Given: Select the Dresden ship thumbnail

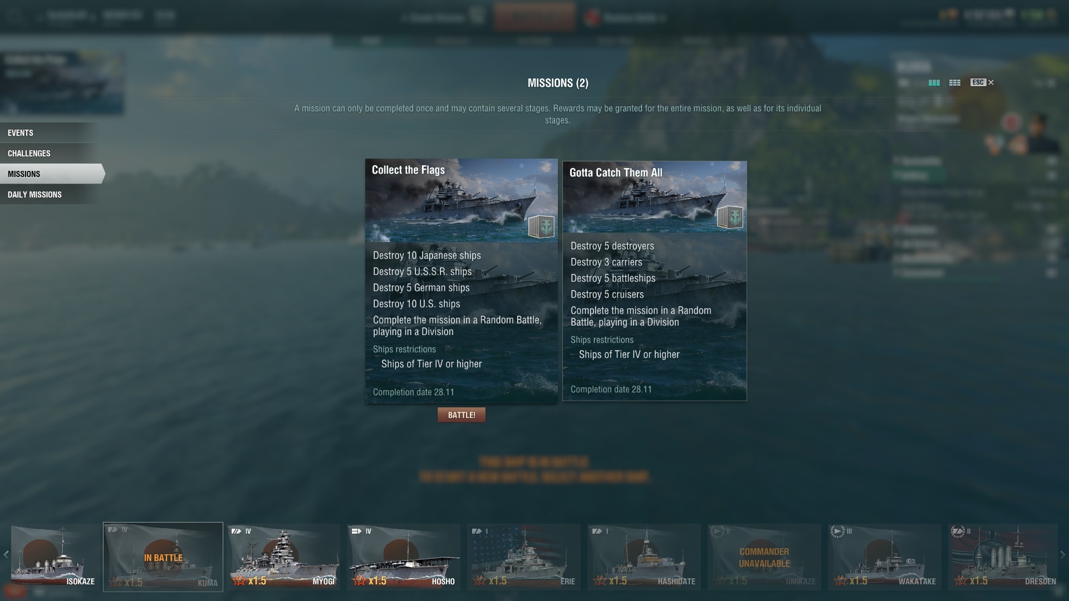Looking at the screenshot, I should [1003, 556].
